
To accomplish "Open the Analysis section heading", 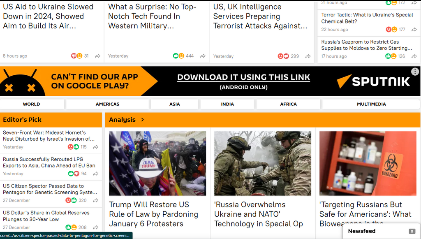I will 122,120.
